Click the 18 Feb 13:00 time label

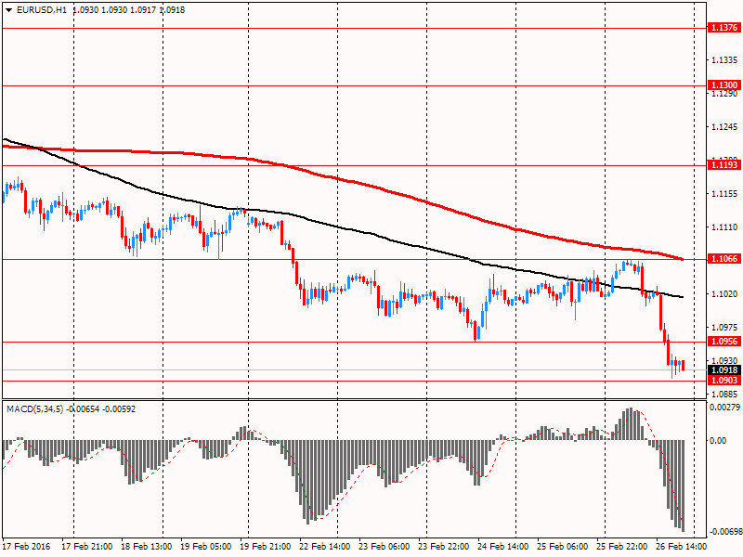147,546
